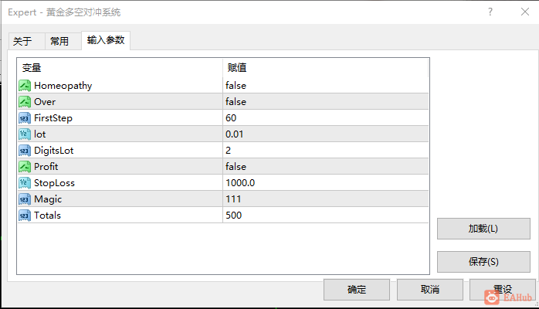Select the Profit false value cell

pos(326,167)
